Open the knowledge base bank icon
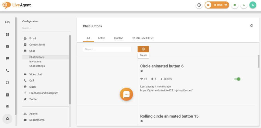This screenshot has height=128, width=261. (7, 106)
